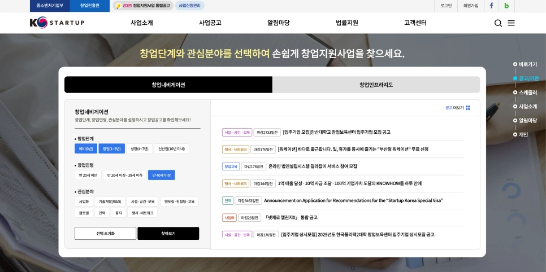Open the 고객센터 main menu
Screen dimensions: 546x272
[415, 23]
